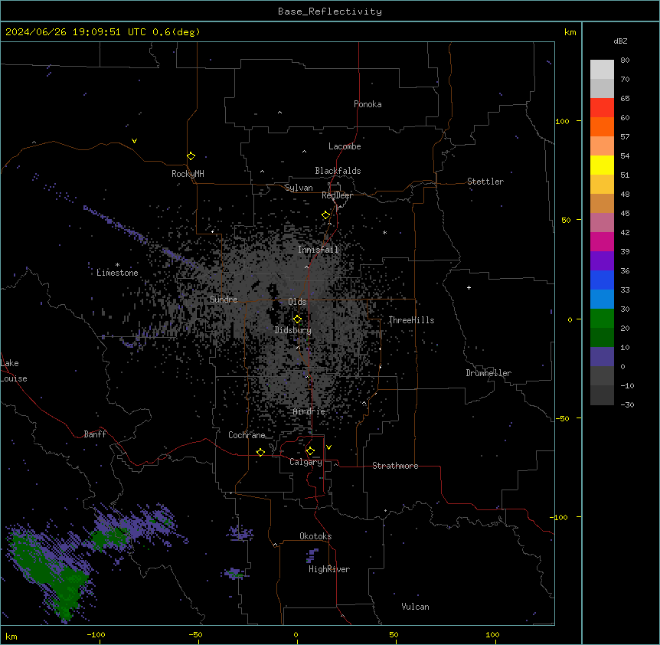Click the asterisk marker above Limestone
Screen dimensions: 660x645
(x=117, y=265)
